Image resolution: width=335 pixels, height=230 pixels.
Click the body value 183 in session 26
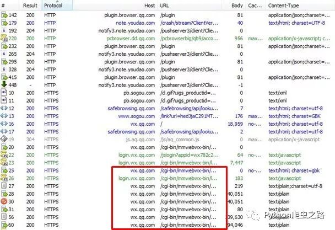(x=239, y=178)
